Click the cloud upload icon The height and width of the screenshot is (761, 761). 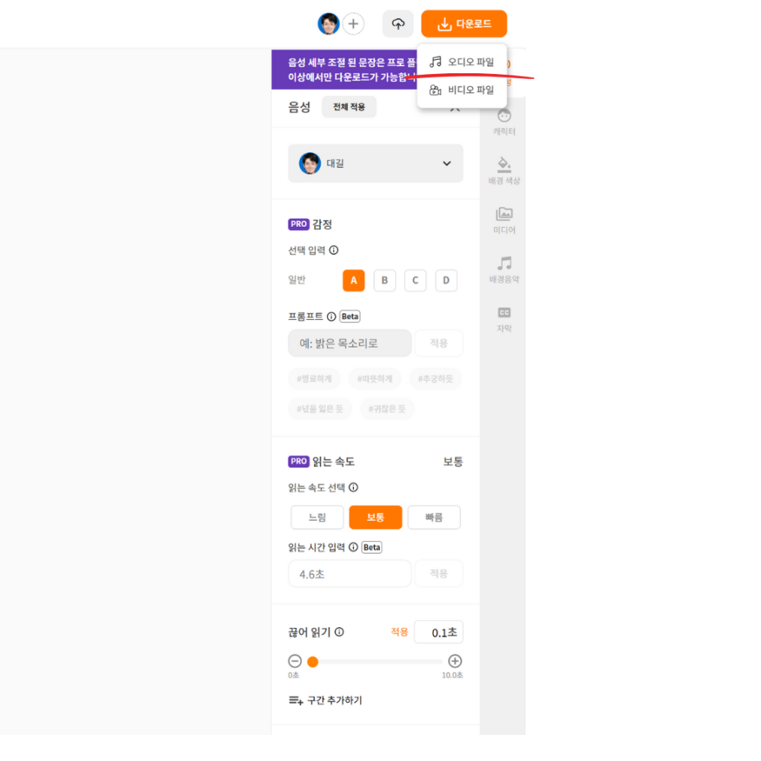(x=398, y=24)
